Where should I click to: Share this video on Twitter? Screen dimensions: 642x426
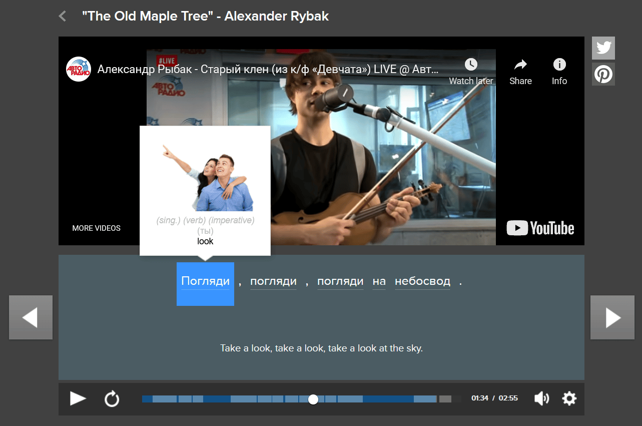click(603, 48)
